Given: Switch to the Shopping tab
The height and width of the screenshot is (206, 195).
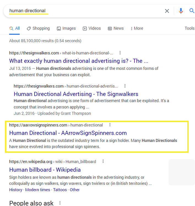Looking at the screenshot, I should click(x=38, y=28).
